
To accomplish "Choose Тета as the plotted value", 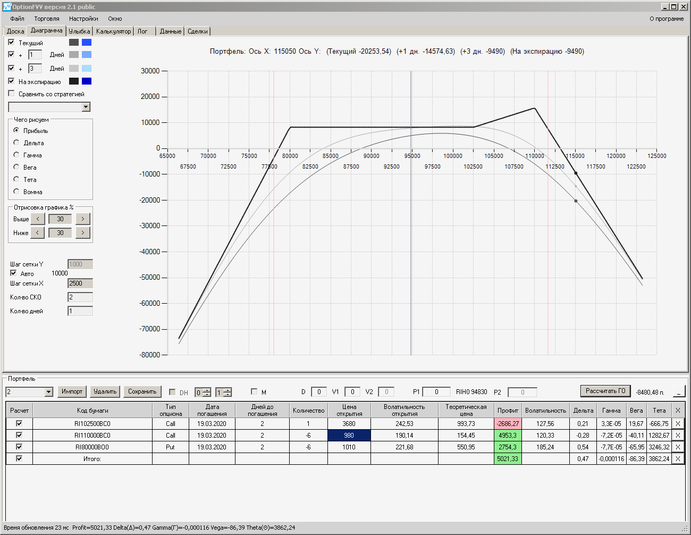I will point(16,179).
